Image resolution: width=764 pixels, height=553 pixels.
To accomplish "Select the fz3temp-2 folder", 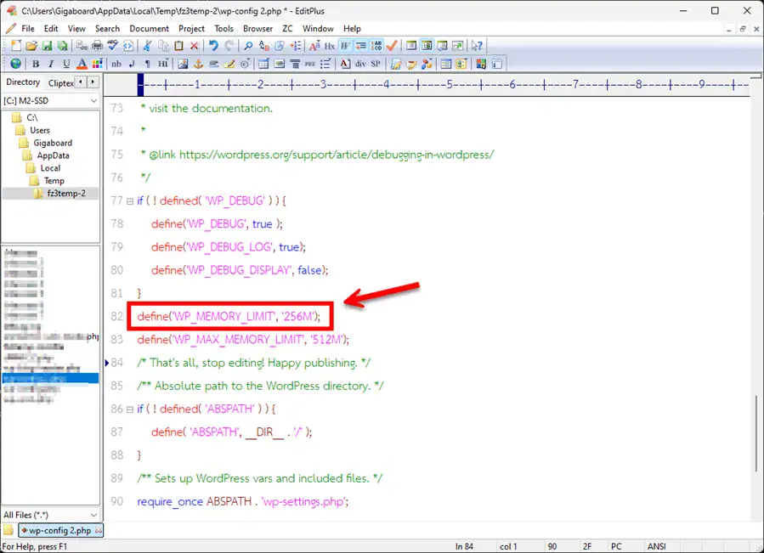I will point(66,194).
